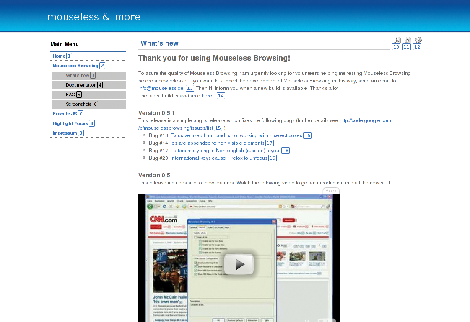
Task: Open Bug #17 Non-english layout link
Action: [226, 151]
